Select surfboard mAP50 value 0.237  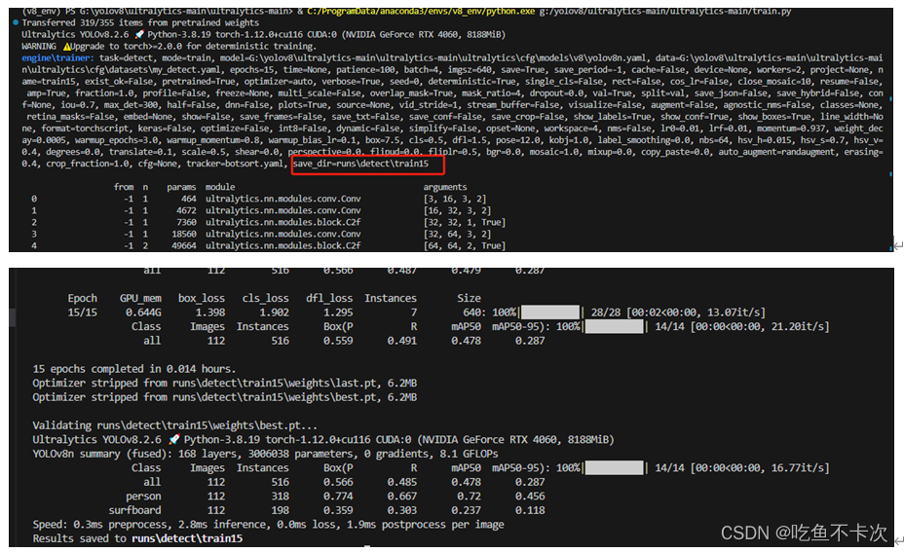coord(466,510)
